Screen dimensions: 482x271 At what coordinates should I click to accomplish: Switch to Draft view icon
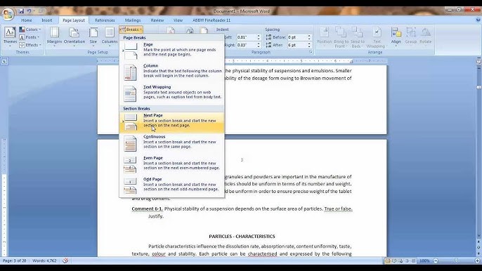tap(414, 261)
